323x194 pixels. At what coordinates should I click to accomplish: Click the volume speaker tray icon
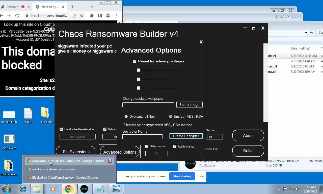(298, 189)
